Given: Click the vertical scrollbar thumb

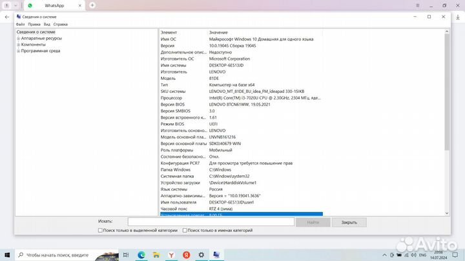Looking at the screenshot, I should (447, 92).
